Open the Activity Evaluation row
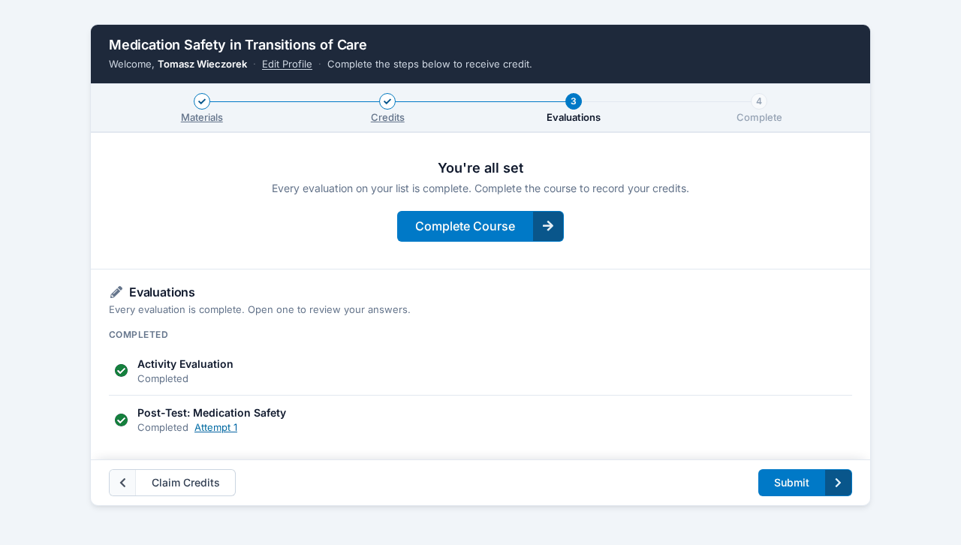The height and width of the screenshot is (545, 961). [x=480, y=371]
